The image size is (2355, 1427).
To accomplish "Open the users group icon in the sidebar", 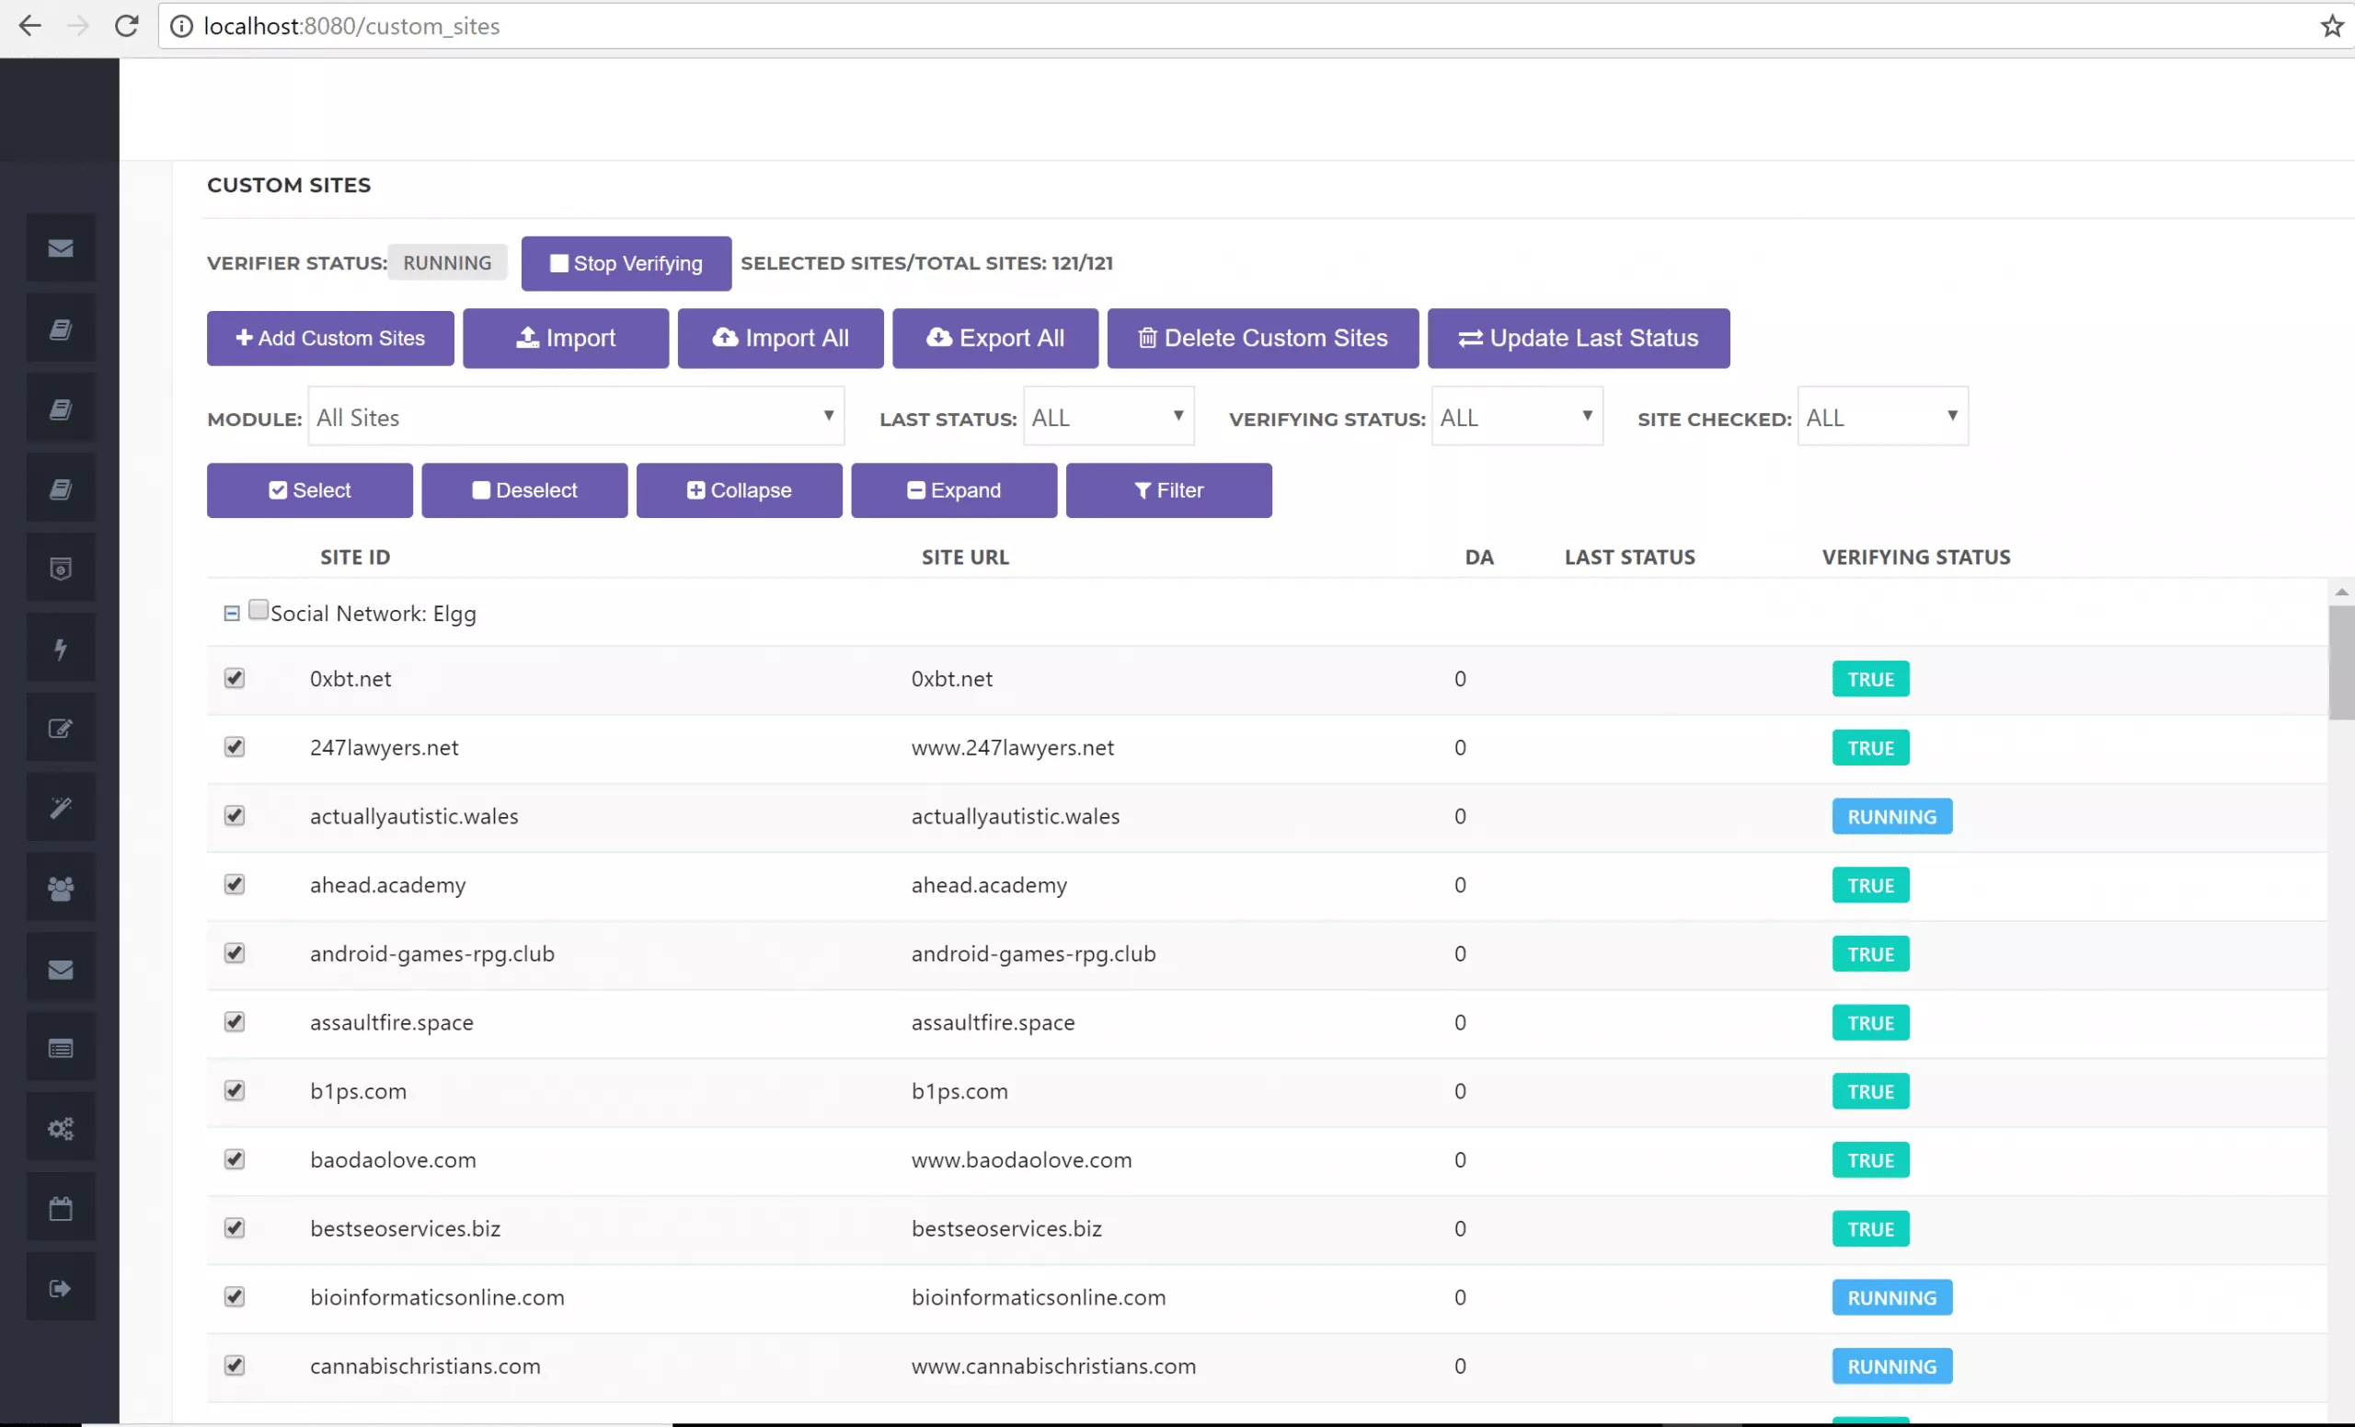I will click(x=60, y=886).
